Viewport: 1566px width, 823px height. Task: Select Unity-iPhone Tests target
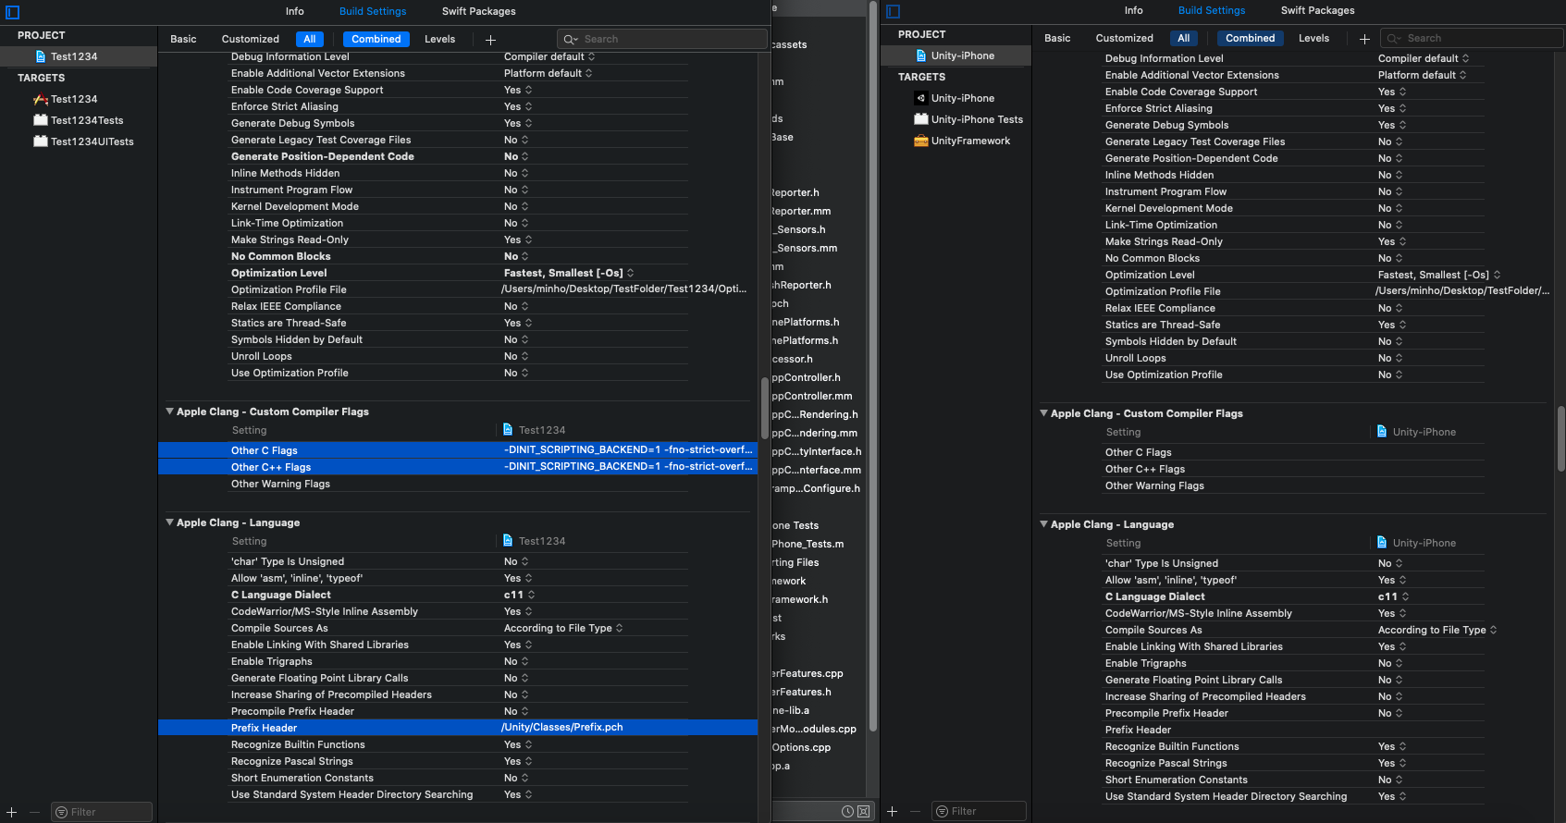pyautogui.click(x=977, y=119)
